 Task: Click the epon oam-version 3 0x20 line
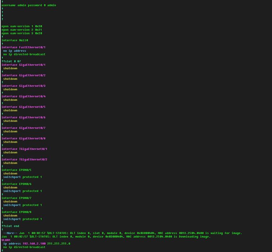click(x=22, y=33)
